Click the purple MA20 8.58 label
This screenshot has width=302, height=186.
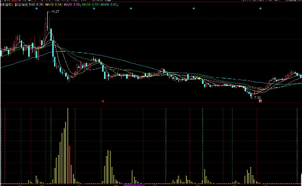pos(72,4)
